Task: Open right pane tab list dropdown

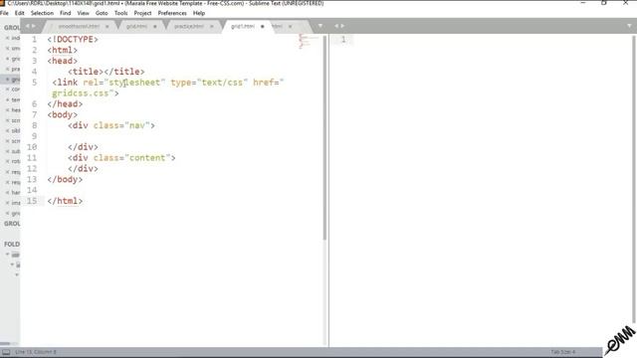Action: click(x=629, y=26)
